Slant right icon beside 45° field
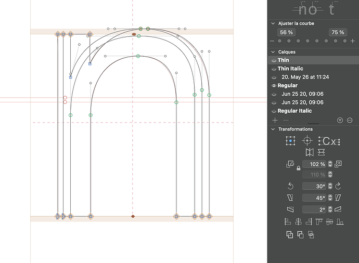The image size is (359, 263). (x=338, y=198)
